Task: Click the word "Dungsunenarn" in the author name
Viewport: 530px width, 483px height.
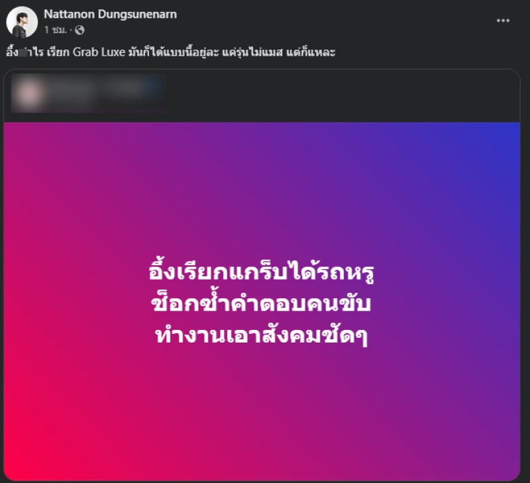Action: 138,14
